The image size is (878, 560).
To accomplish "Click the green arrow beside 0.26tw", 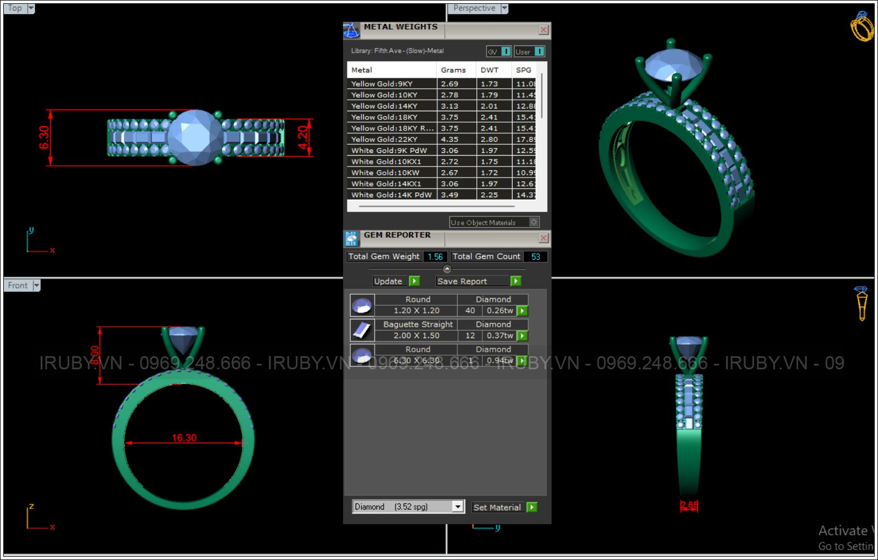I will tap(522, 311).
